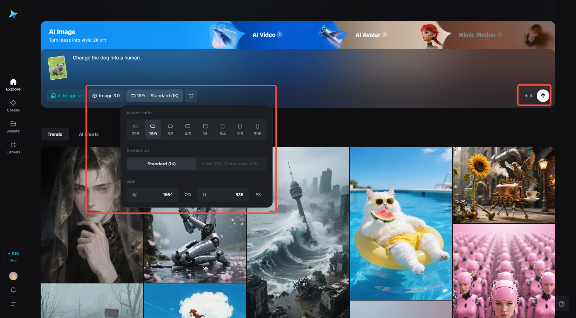Image resolution: width=576 pixels, height=318 pixels.
Task: Open the Canvas workspace
Action: 13,148
